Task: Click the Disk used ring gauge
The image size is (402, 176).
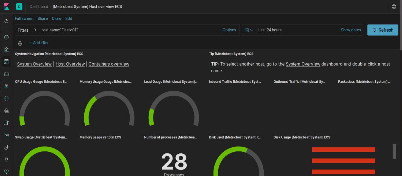Action: coord(238,149)
